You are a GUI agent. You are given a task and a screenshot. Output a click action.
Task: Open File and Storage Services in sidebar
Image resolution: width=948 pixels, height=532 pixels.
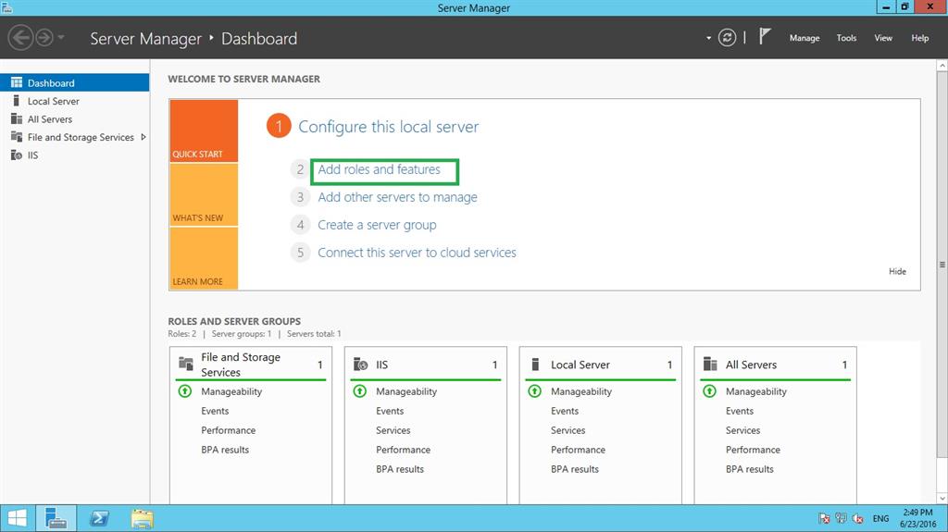pyautogui.click(x=74, y=137)
